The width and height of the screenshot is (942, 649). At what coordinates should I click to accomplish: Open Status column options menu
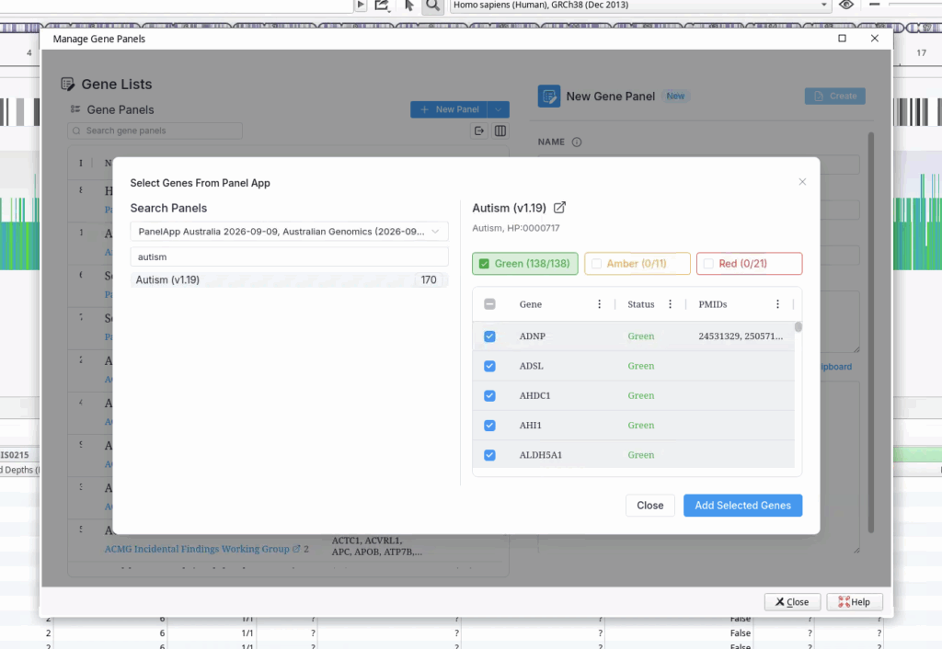tap(670, 304)
